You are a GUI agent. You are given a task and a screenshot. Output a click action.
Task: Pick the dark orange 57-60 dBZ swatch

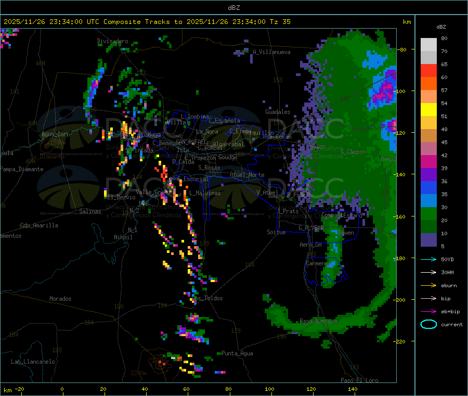[x=428, y=84]
